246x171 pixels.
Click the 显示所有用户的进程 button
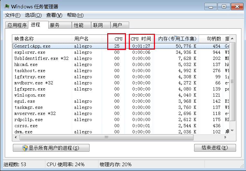click(x=51, y=148)
